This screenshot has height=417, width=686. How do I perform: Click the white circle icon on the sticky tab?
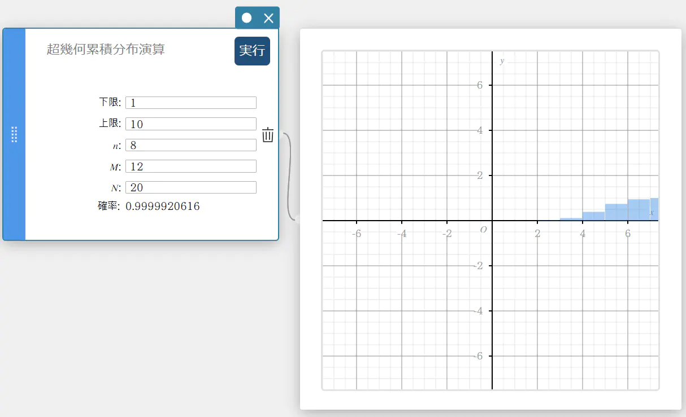click(x=246, y=18)
